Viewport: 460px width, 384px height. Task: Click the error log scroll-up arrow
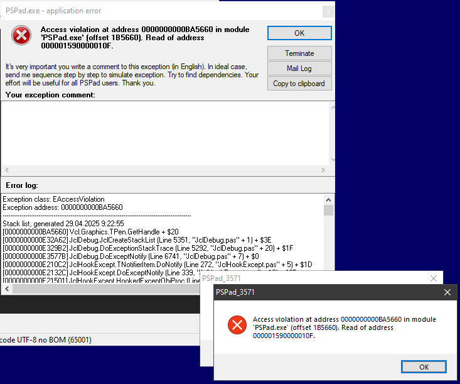pos(329,200)
